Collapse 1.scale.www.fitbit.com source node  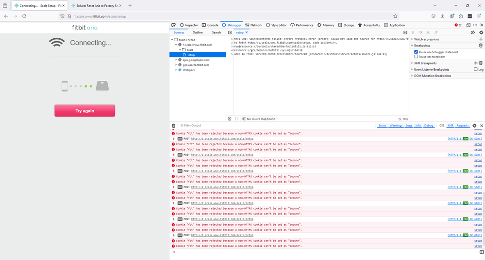[x=176, y=45]
